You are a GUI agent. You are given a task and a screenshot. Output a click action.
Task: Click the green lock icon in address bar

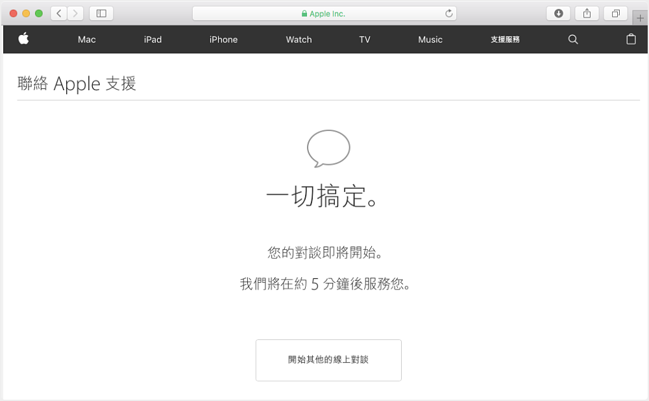(x=304, y=14)
